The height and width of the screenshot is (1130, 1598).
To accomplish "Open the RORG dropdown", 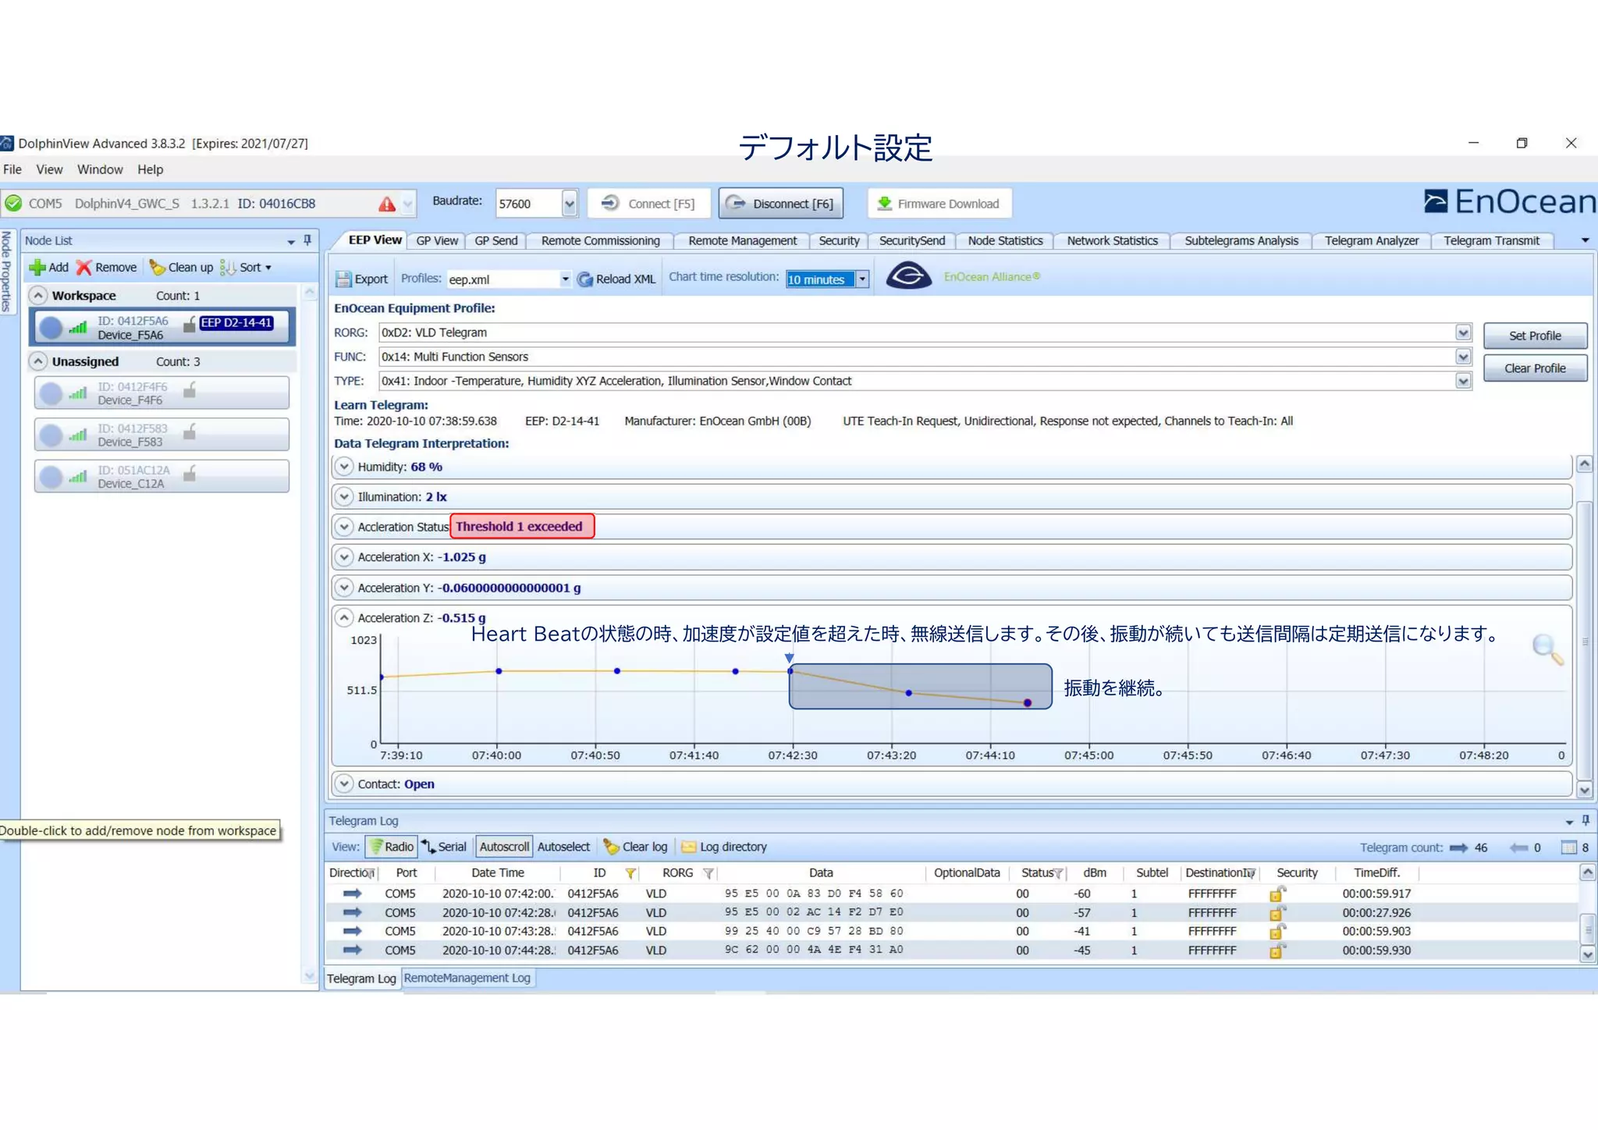I will (x=1463, y=332).
